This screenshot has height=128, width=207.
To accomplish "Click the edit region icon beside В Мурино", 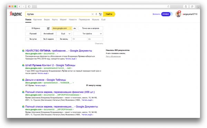I will [x=48, y=28].
